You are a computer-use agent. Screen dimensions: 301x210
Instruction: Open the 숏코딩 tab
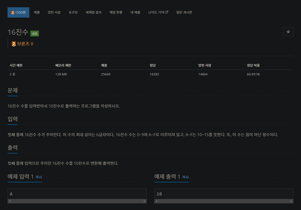73,12
